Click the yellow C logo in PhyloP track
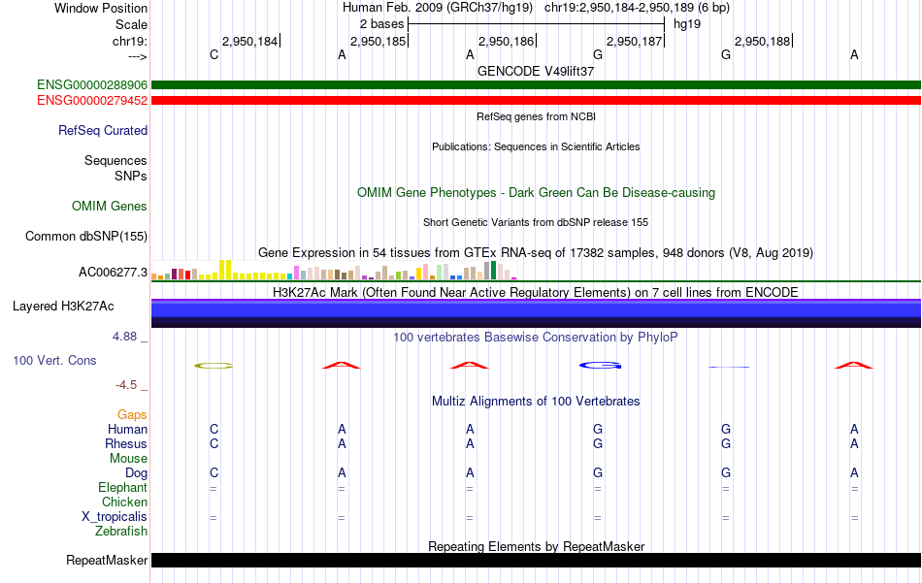The height and width of the screenshot is (583, 922). [x=214, y=366]
